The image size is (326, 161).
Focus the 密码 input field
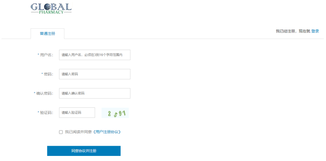95,74
